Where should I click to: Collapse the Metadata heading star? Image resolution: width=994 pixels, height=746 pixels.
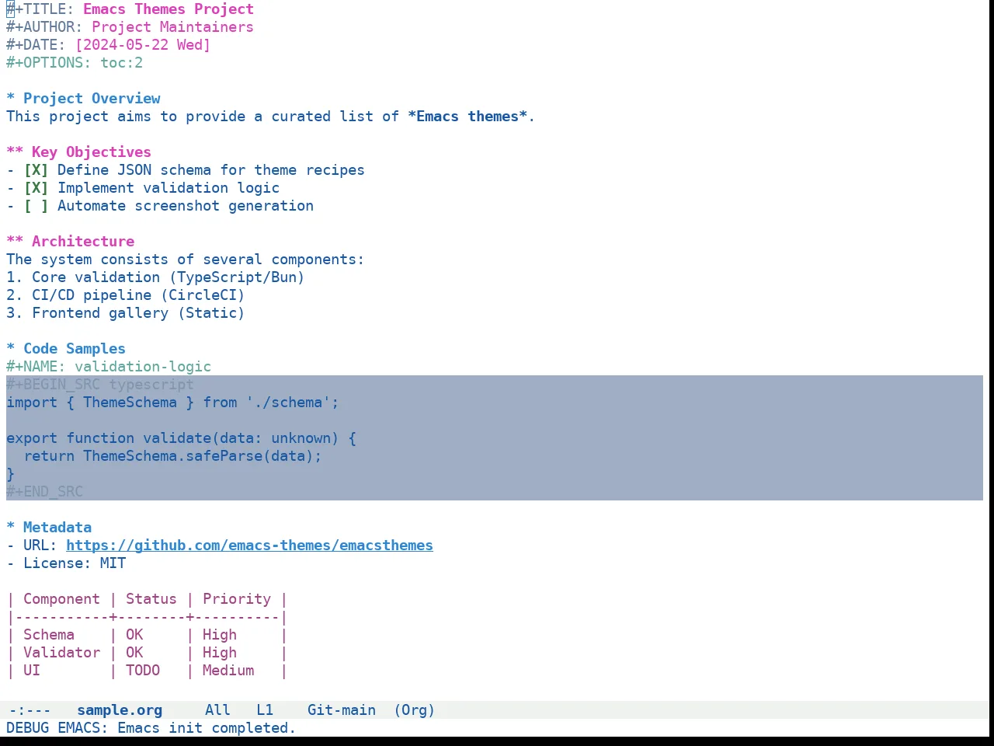pos(10,528)
